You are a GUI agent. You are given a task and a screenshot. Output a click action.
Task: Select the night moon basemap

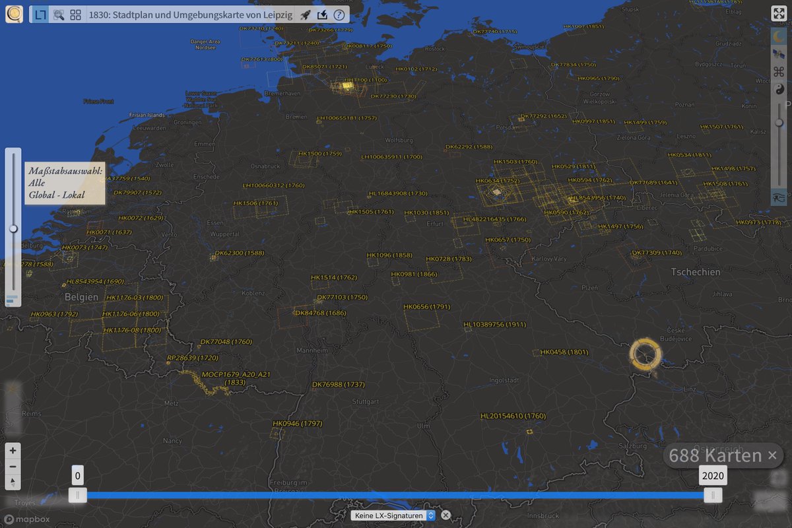click(x=779, y=37)
